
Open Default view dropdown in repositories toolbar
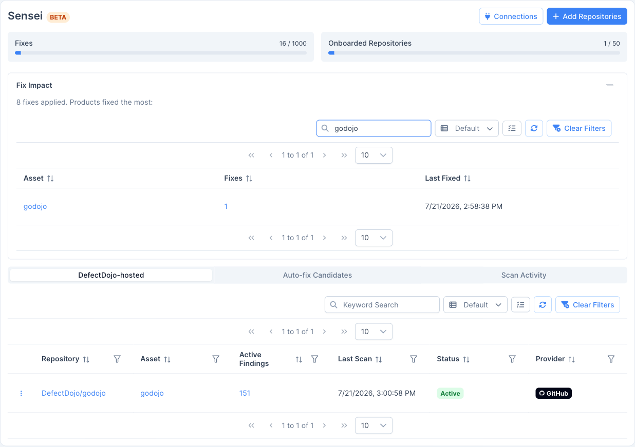[x=475, y=305]
